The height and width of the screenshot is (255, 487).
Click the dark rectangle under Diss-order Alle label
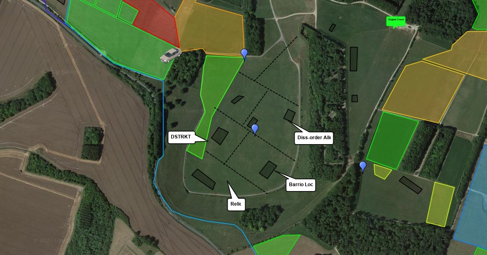pos(290,115)
